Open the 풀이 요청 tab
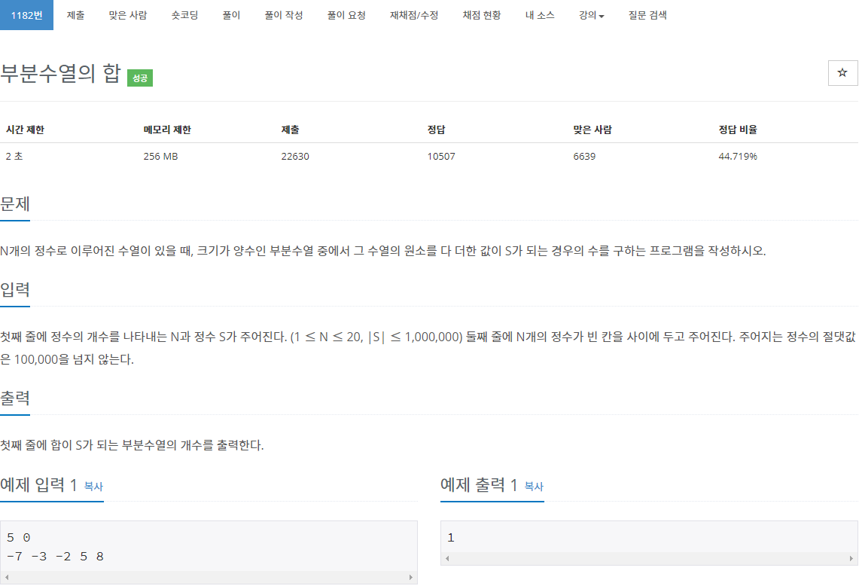The width and height of the screenshot is (859, 586). tap(346, 15)
